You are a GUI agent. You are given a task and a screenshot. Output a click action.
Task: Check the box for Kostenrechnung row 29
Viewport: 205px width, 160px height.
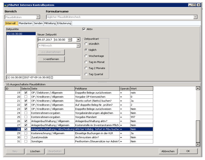[x=26, y=133]
